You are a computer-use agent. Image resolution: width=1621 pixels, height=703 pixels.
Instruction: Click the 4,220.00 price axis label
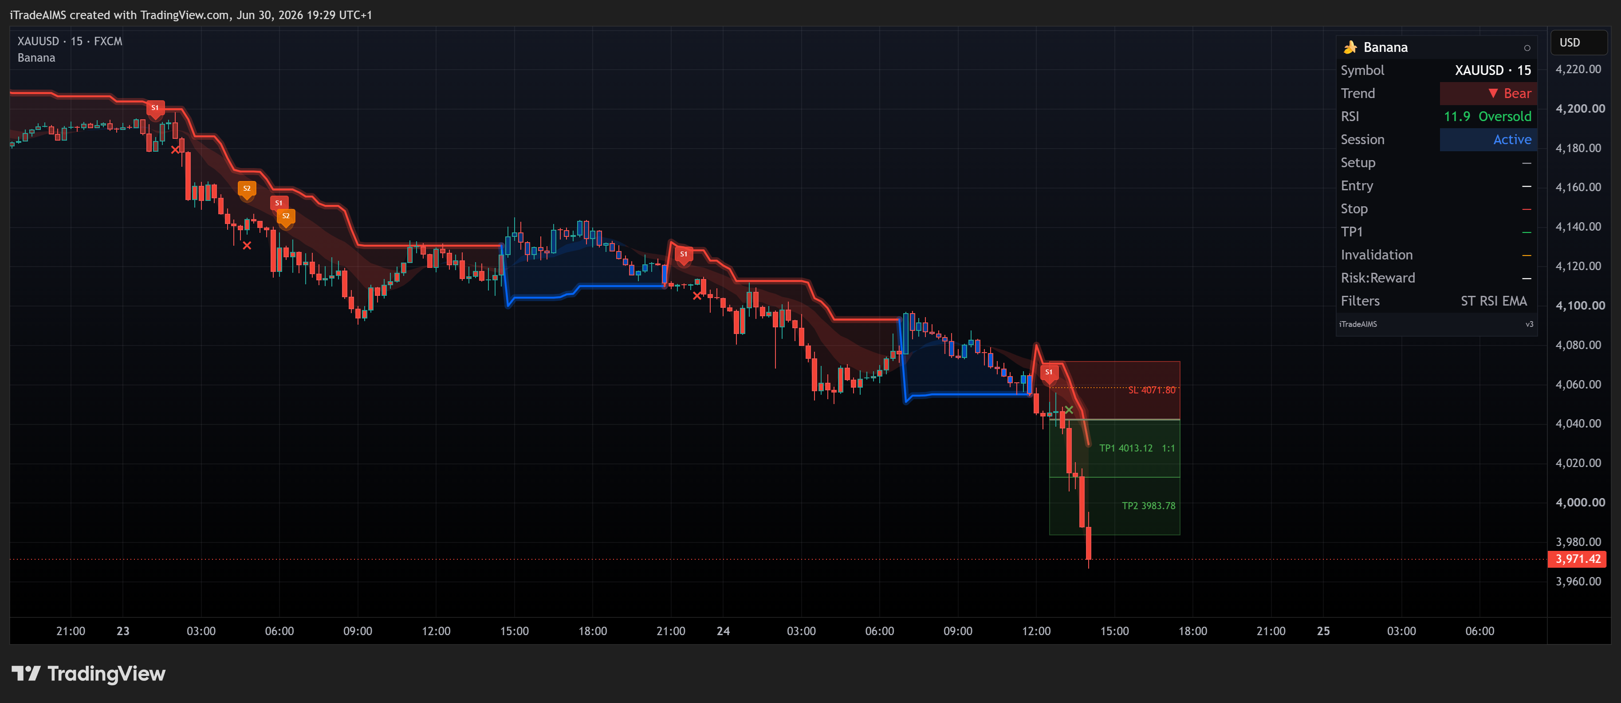tap(1578, 69)
